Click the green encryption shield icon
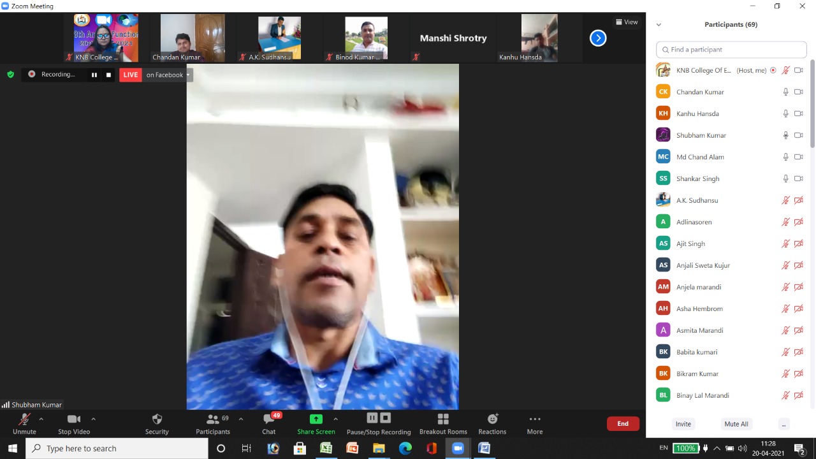Viewport: 816px width, 459px height. (10, 75)
